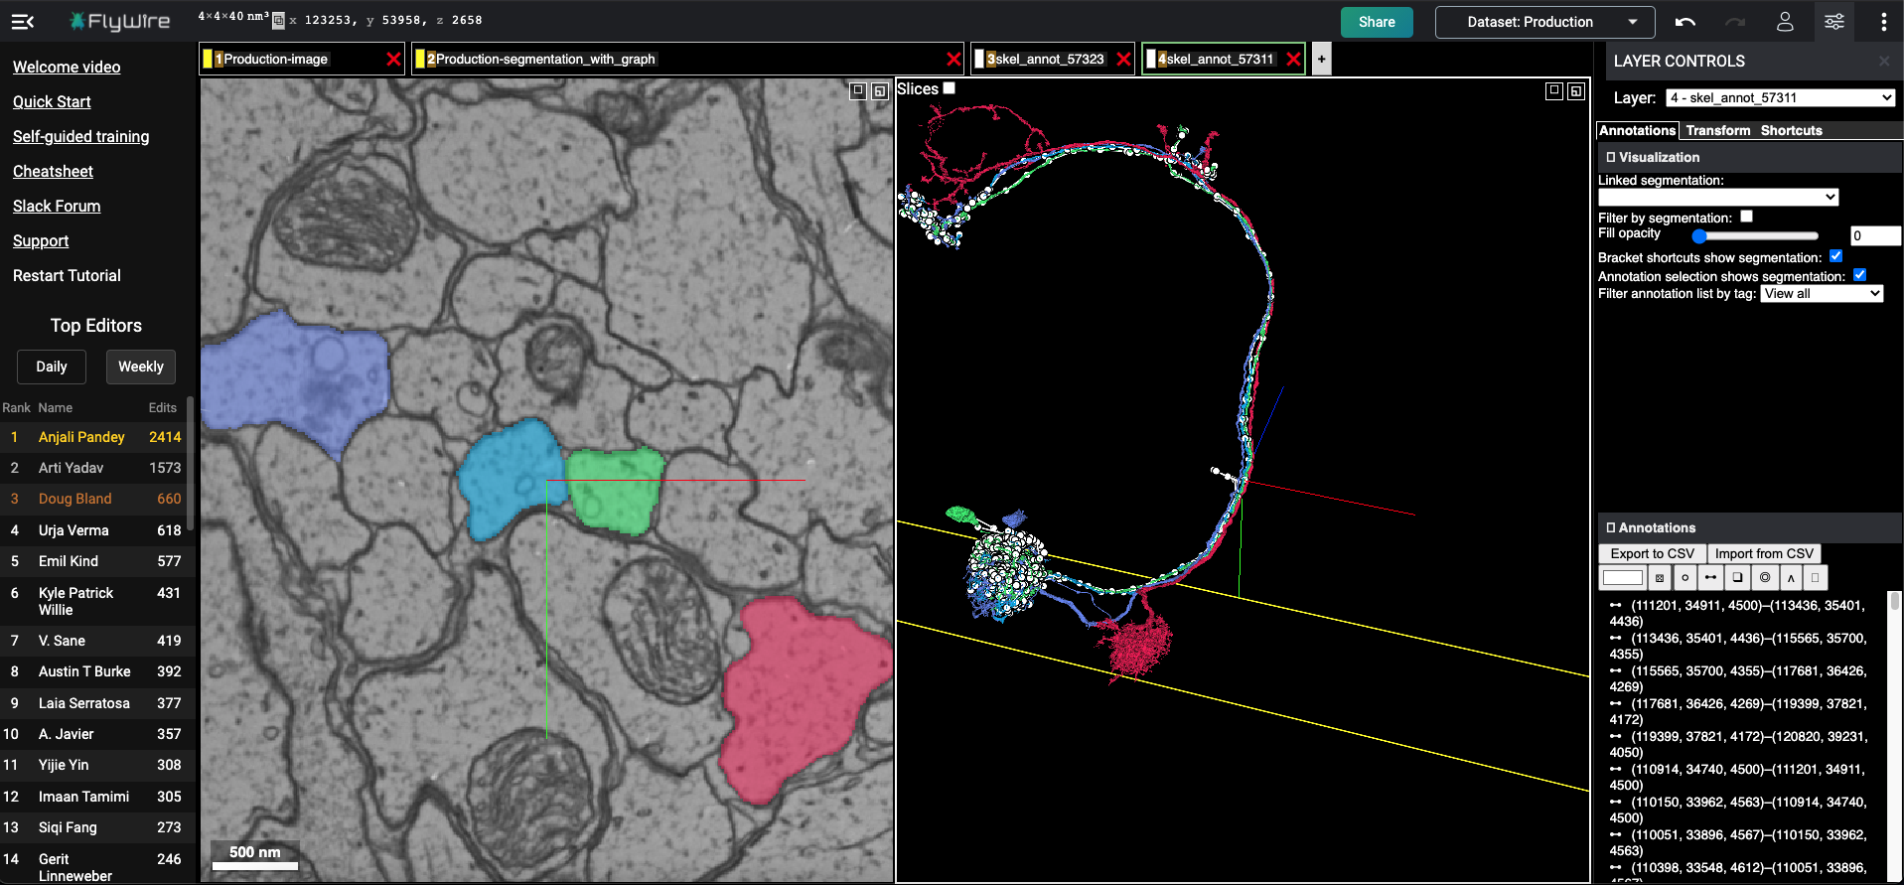Open the Dataset: Production dropdown

(1544, 22)
